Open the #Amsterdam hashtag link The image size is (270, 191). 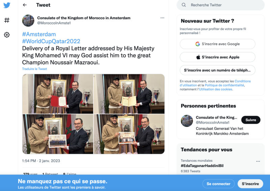[x=39, y=34]
